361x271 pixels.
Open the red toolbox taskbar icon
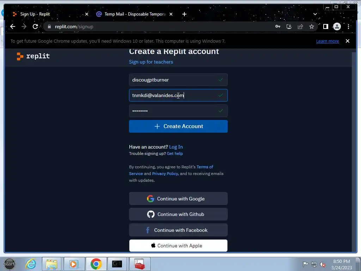[140, 264]
